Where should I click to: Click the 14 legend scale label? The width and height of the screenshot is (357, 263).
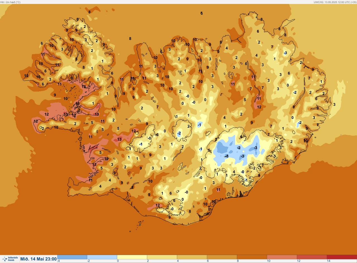(x=328, y=261)
